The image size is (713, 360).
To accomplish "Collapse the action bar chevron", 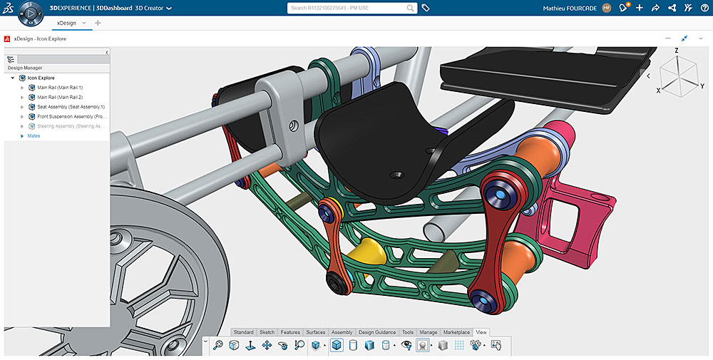I will (x=205, y=341).
